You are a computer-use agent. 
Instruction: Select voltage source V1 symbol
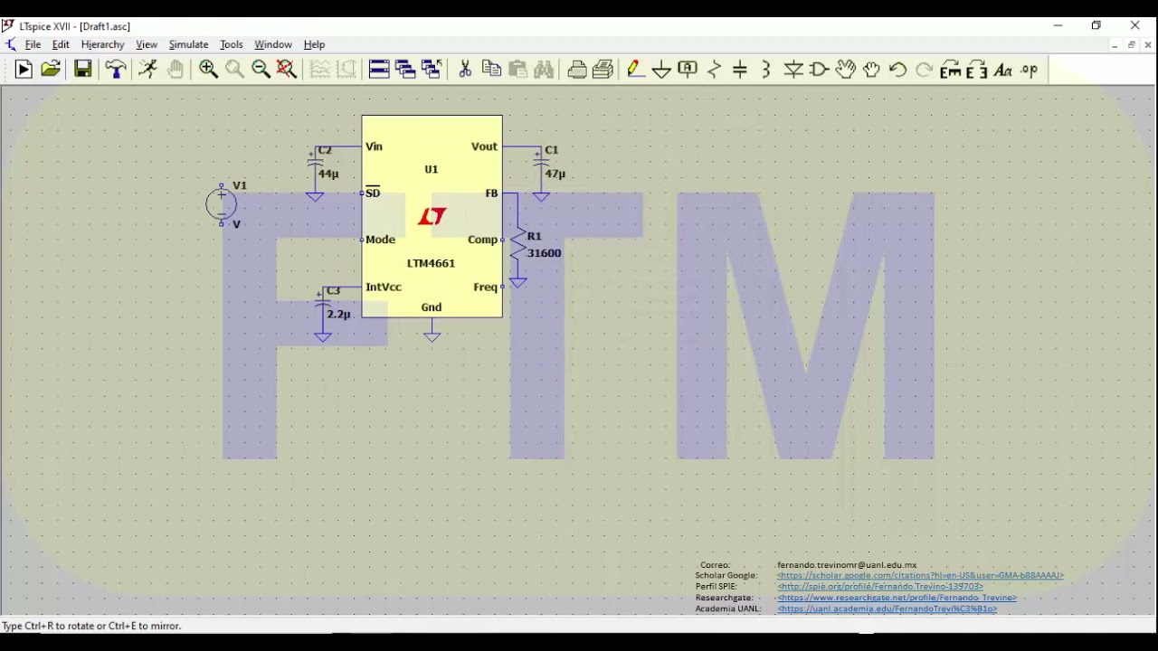pos(222,204)
